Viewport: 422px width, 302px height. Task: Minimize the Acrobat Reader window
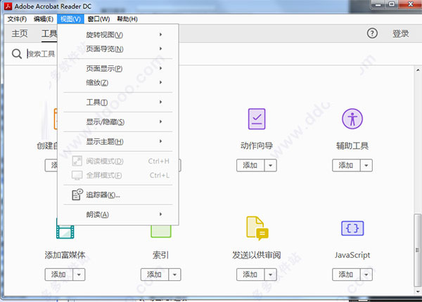pos(378,5)
